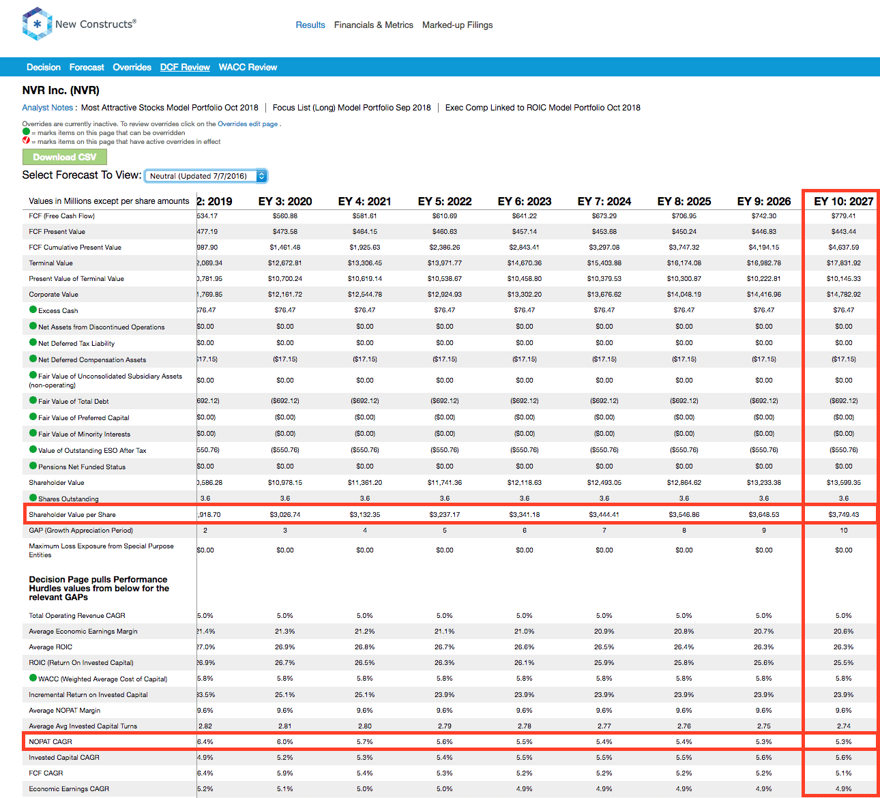Click the $3,026.74 per share value for 2020
Screen dimensions: 880x798
coord(285,514)
